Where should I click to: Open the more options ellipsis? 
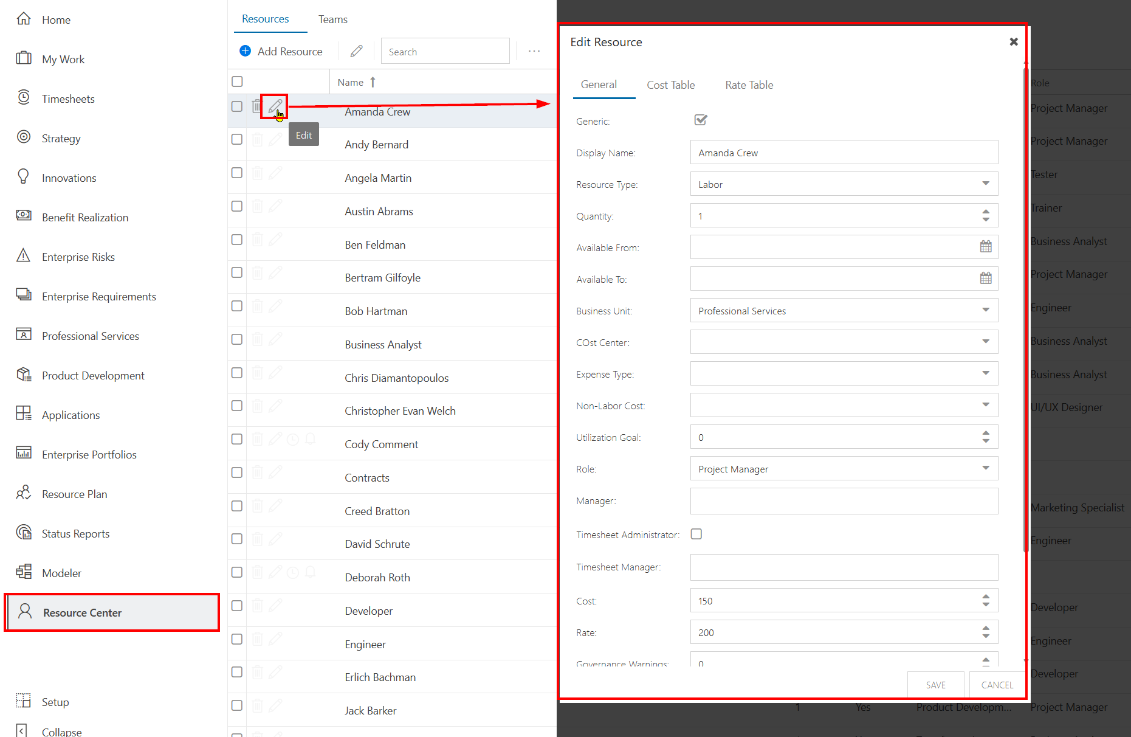(x=534, y=51)
